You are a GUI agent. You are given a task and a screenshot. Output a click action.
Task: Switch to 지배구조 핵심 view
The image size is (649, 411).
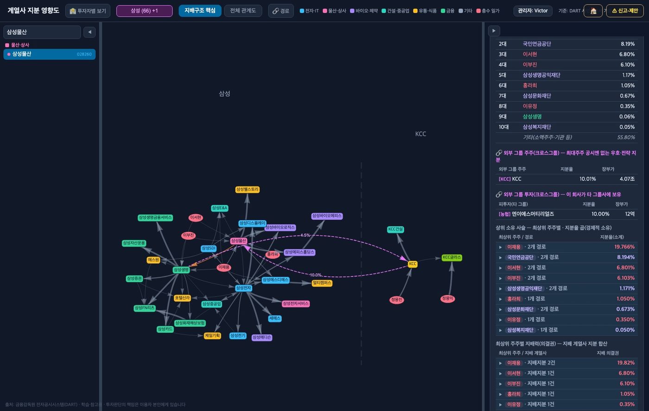200,11
